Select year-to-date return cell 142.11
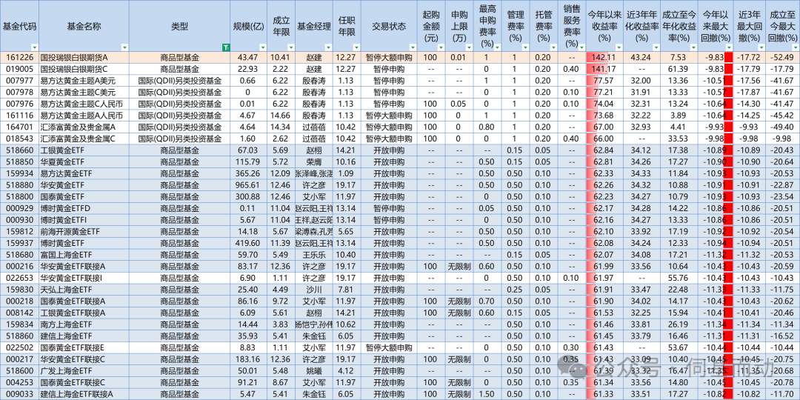The height and width of the screenshot is (400, 800). (604, 57)
